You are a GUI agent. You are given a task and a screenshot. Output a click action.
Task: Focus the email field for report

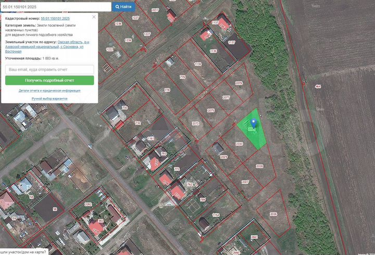49,69
